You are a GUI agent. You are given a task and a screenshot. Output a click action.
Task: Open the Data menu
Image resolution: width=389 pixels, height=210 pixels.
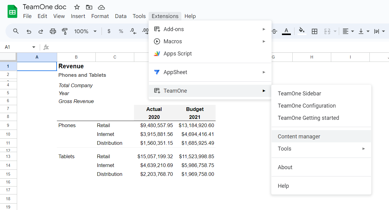pos(121,16)
